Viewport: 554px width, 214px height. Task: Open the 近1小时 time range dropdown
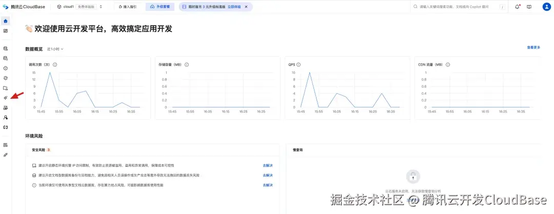[x=55, y=49]
